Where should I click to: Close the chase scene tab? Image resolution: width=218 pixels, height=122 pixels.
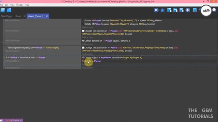25,16
